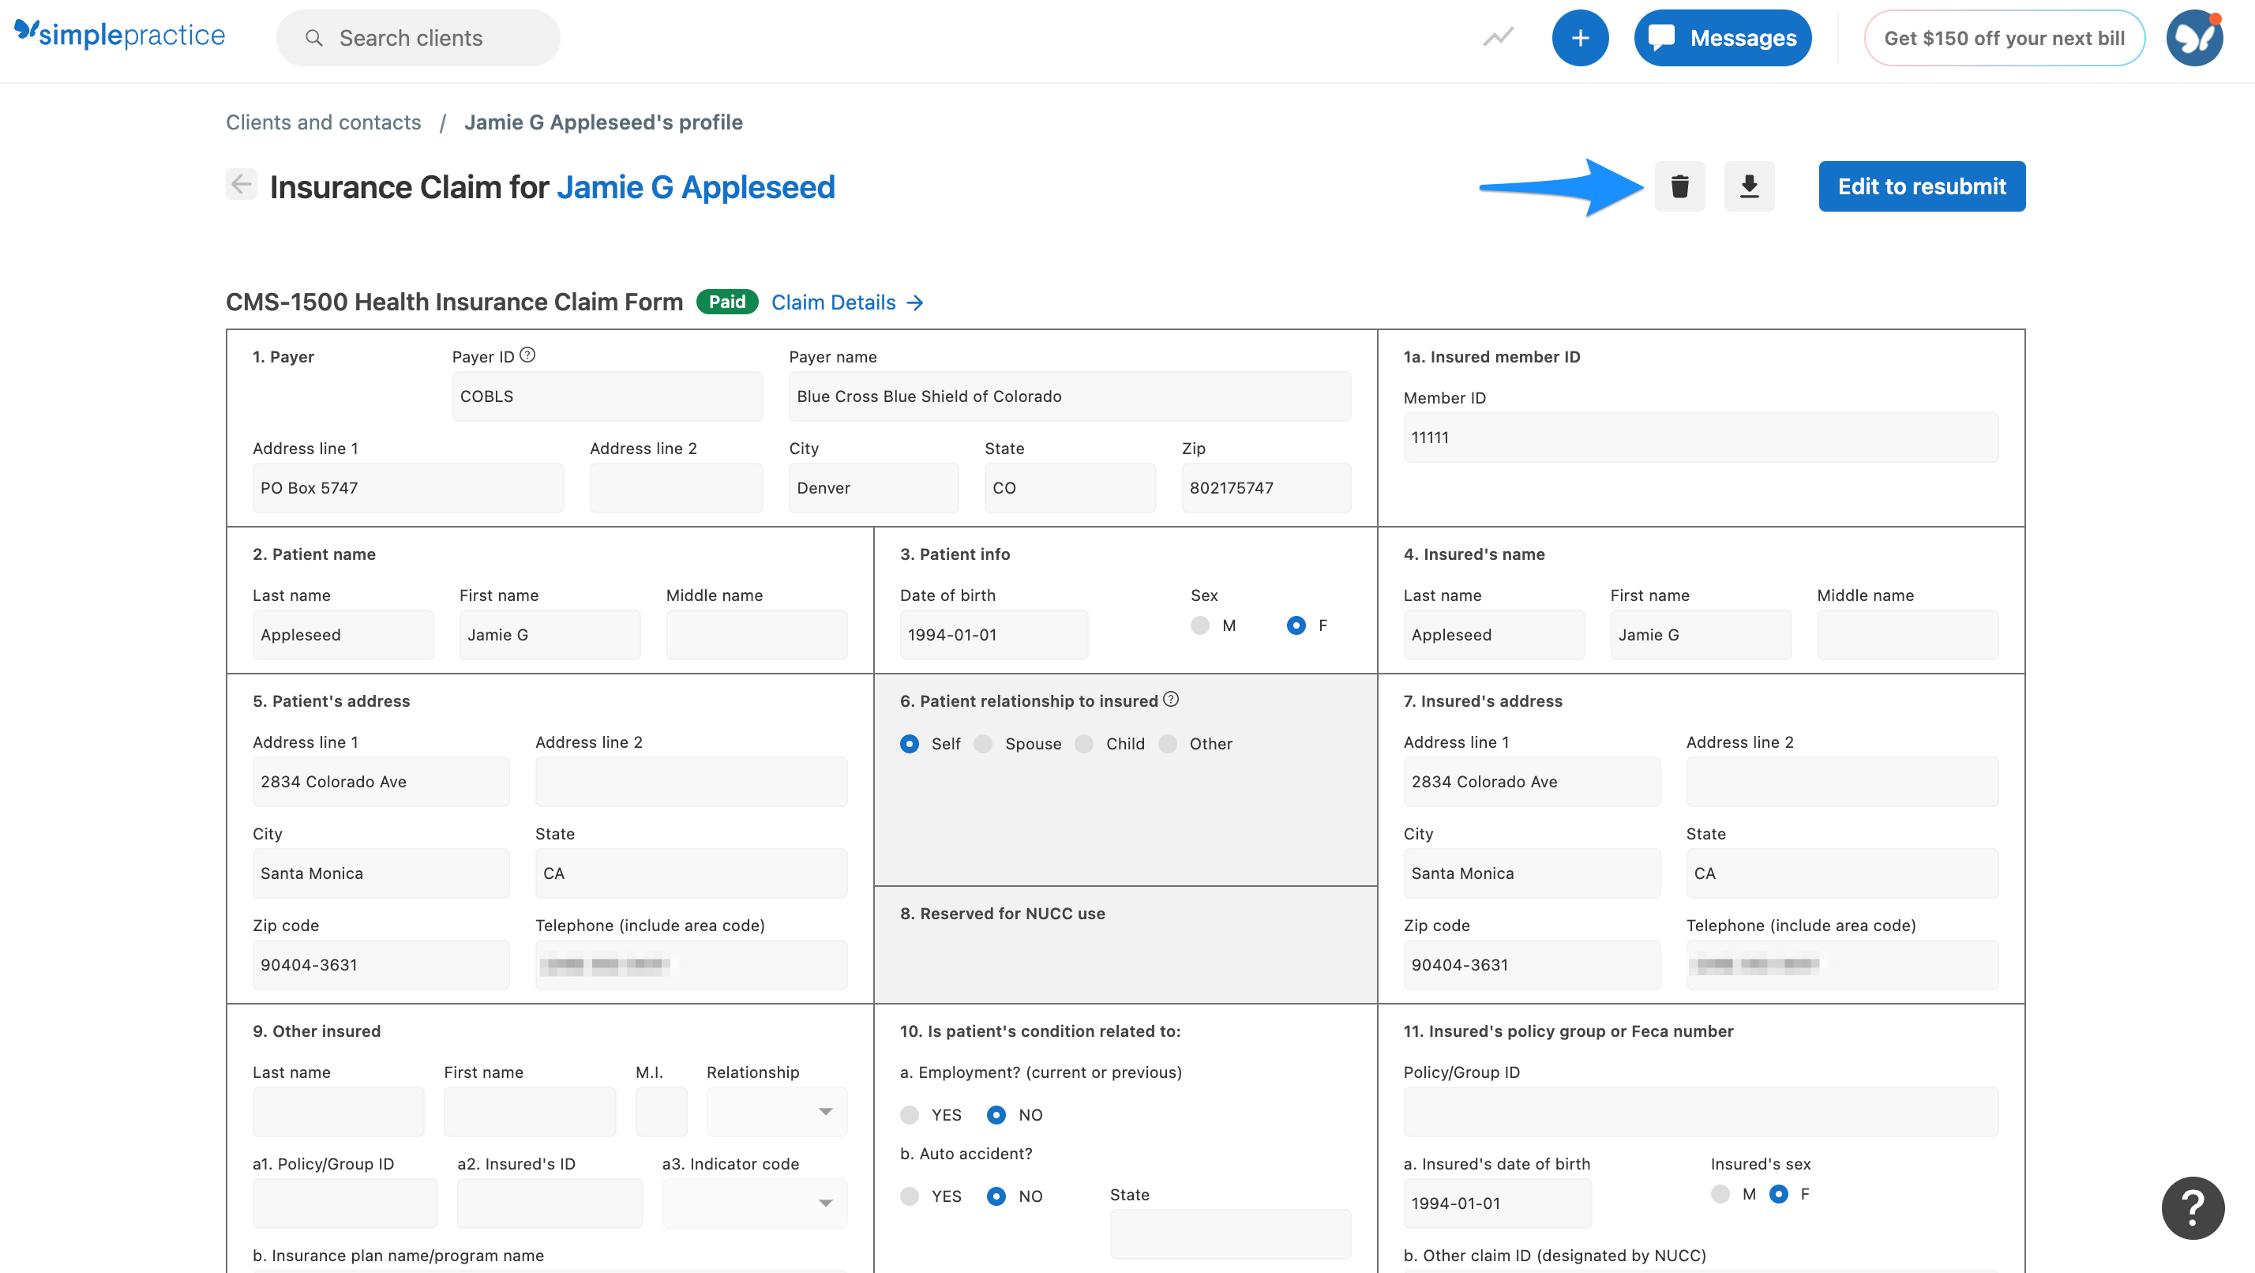The image size is (2255, 1273).
Task: Open Other insured Relationship dropdown
Action: coord(776,1112)
